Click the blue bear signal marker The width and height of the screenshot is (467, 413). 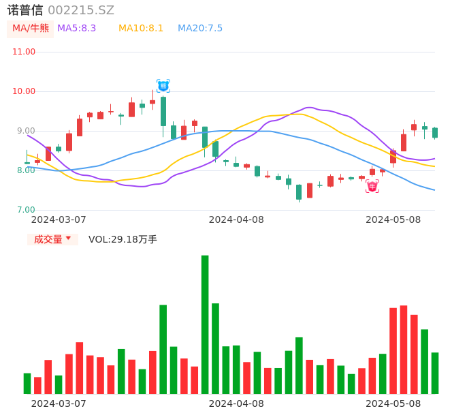(163, 86)
